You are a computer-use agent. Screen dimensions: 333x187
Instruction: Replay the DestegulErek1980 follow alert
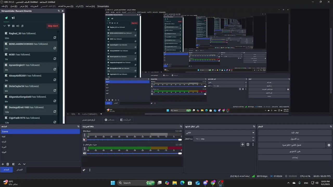(55, 111)
